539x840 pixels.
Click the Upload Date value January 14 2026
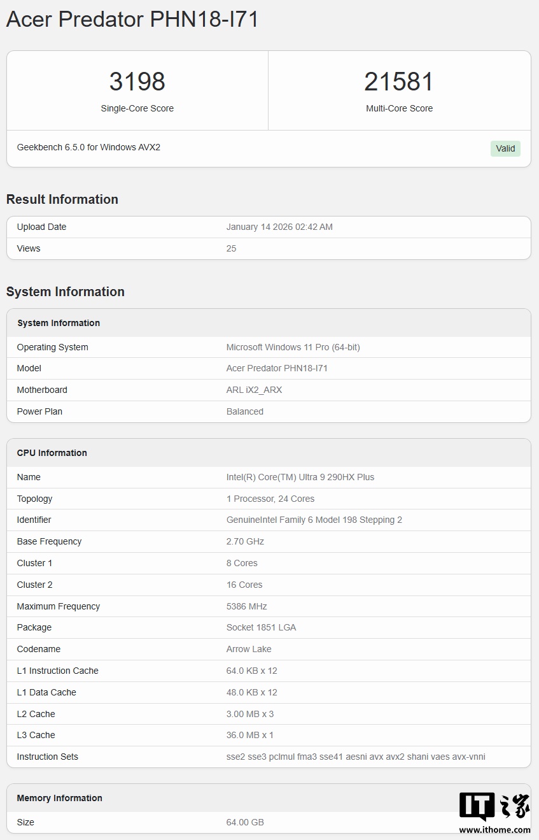coord(279,227)
